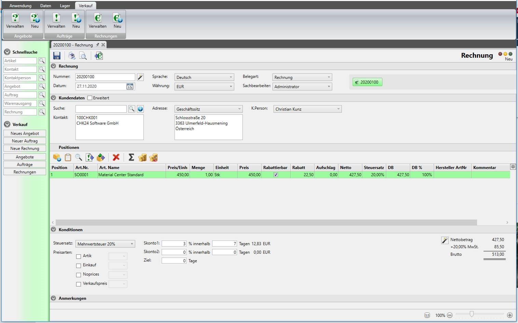Open the Sprache dropdown showing Deutsch
Screen dimensions: 518x323
204,77
